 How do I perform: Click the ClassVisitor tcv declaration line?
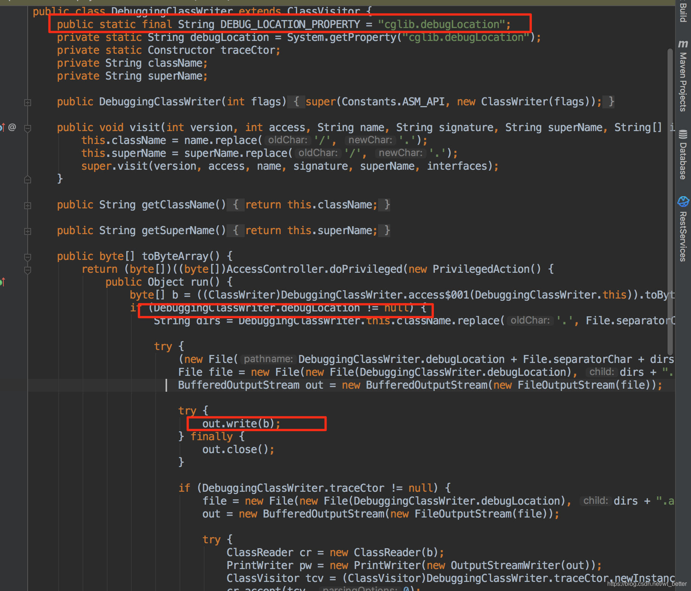[x=451, y=578]
